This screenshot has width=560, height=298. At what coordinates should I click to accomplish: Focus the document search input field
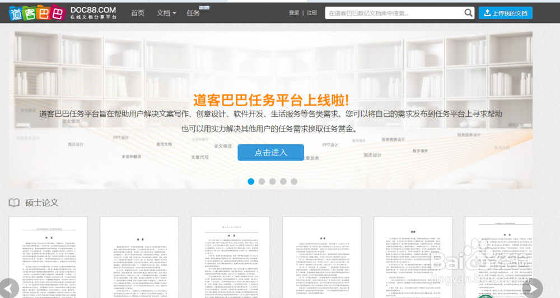pyautogui.click(x=394, y=13)
